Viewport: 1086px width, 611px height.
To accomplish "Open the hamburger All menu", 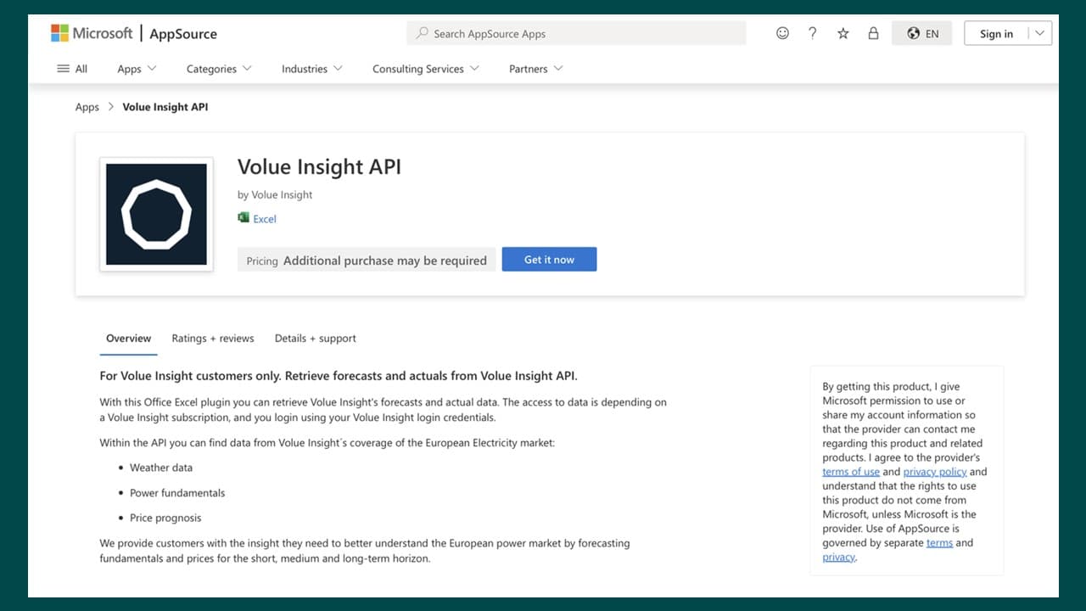I will point(72,69).
